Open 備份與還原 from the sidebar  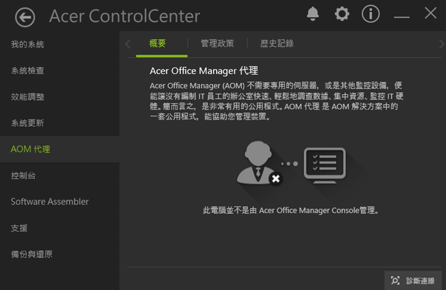pyautogui.click(x=31, y=254)
